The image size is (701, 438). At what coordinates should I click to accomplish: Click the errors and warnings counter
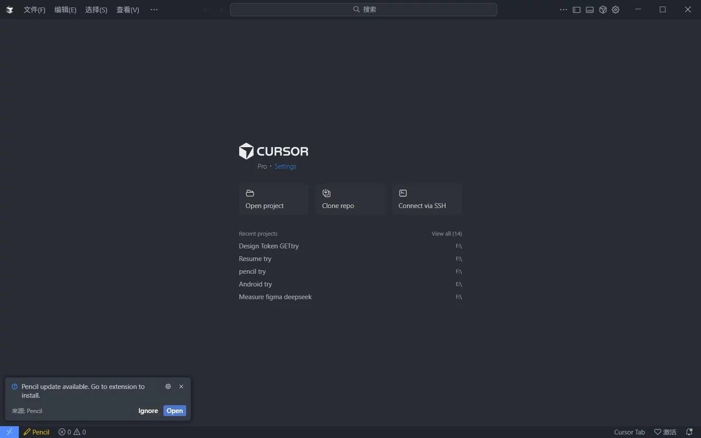[x=71, y=432]
